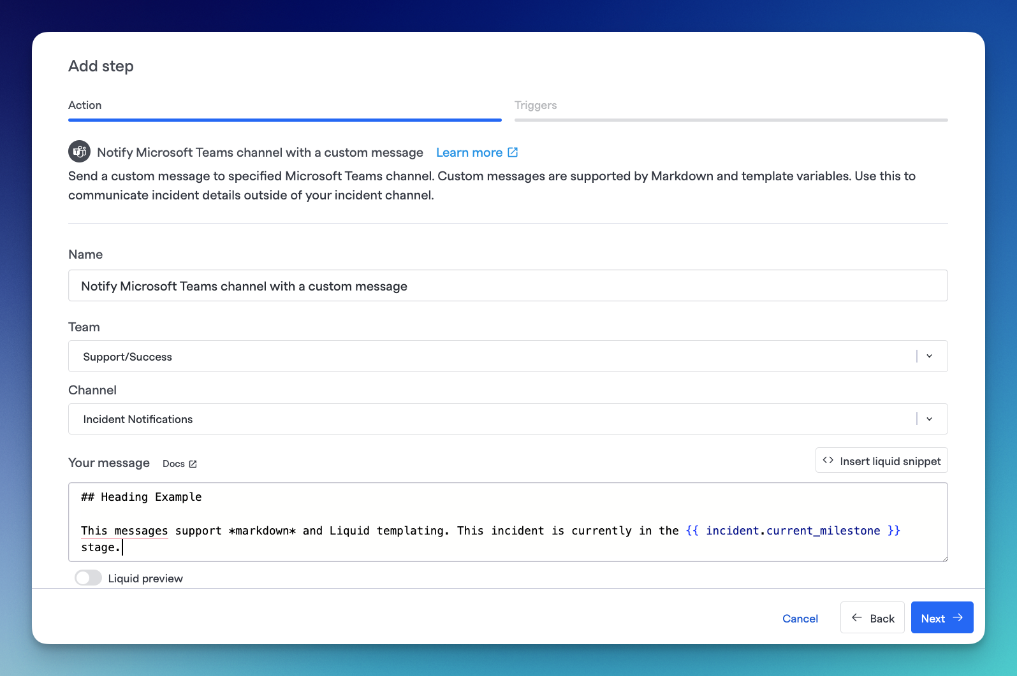Expand the Channel dropdown chevron

930,419
